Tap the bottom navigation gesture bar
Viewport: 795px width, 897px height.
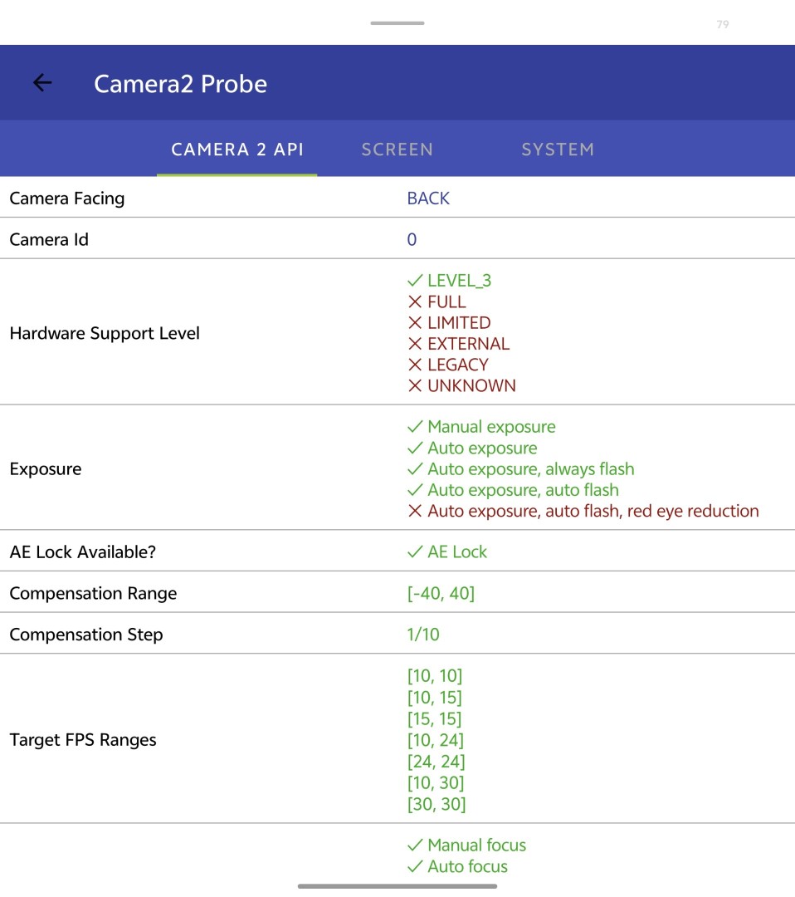[x=397, y=886]
